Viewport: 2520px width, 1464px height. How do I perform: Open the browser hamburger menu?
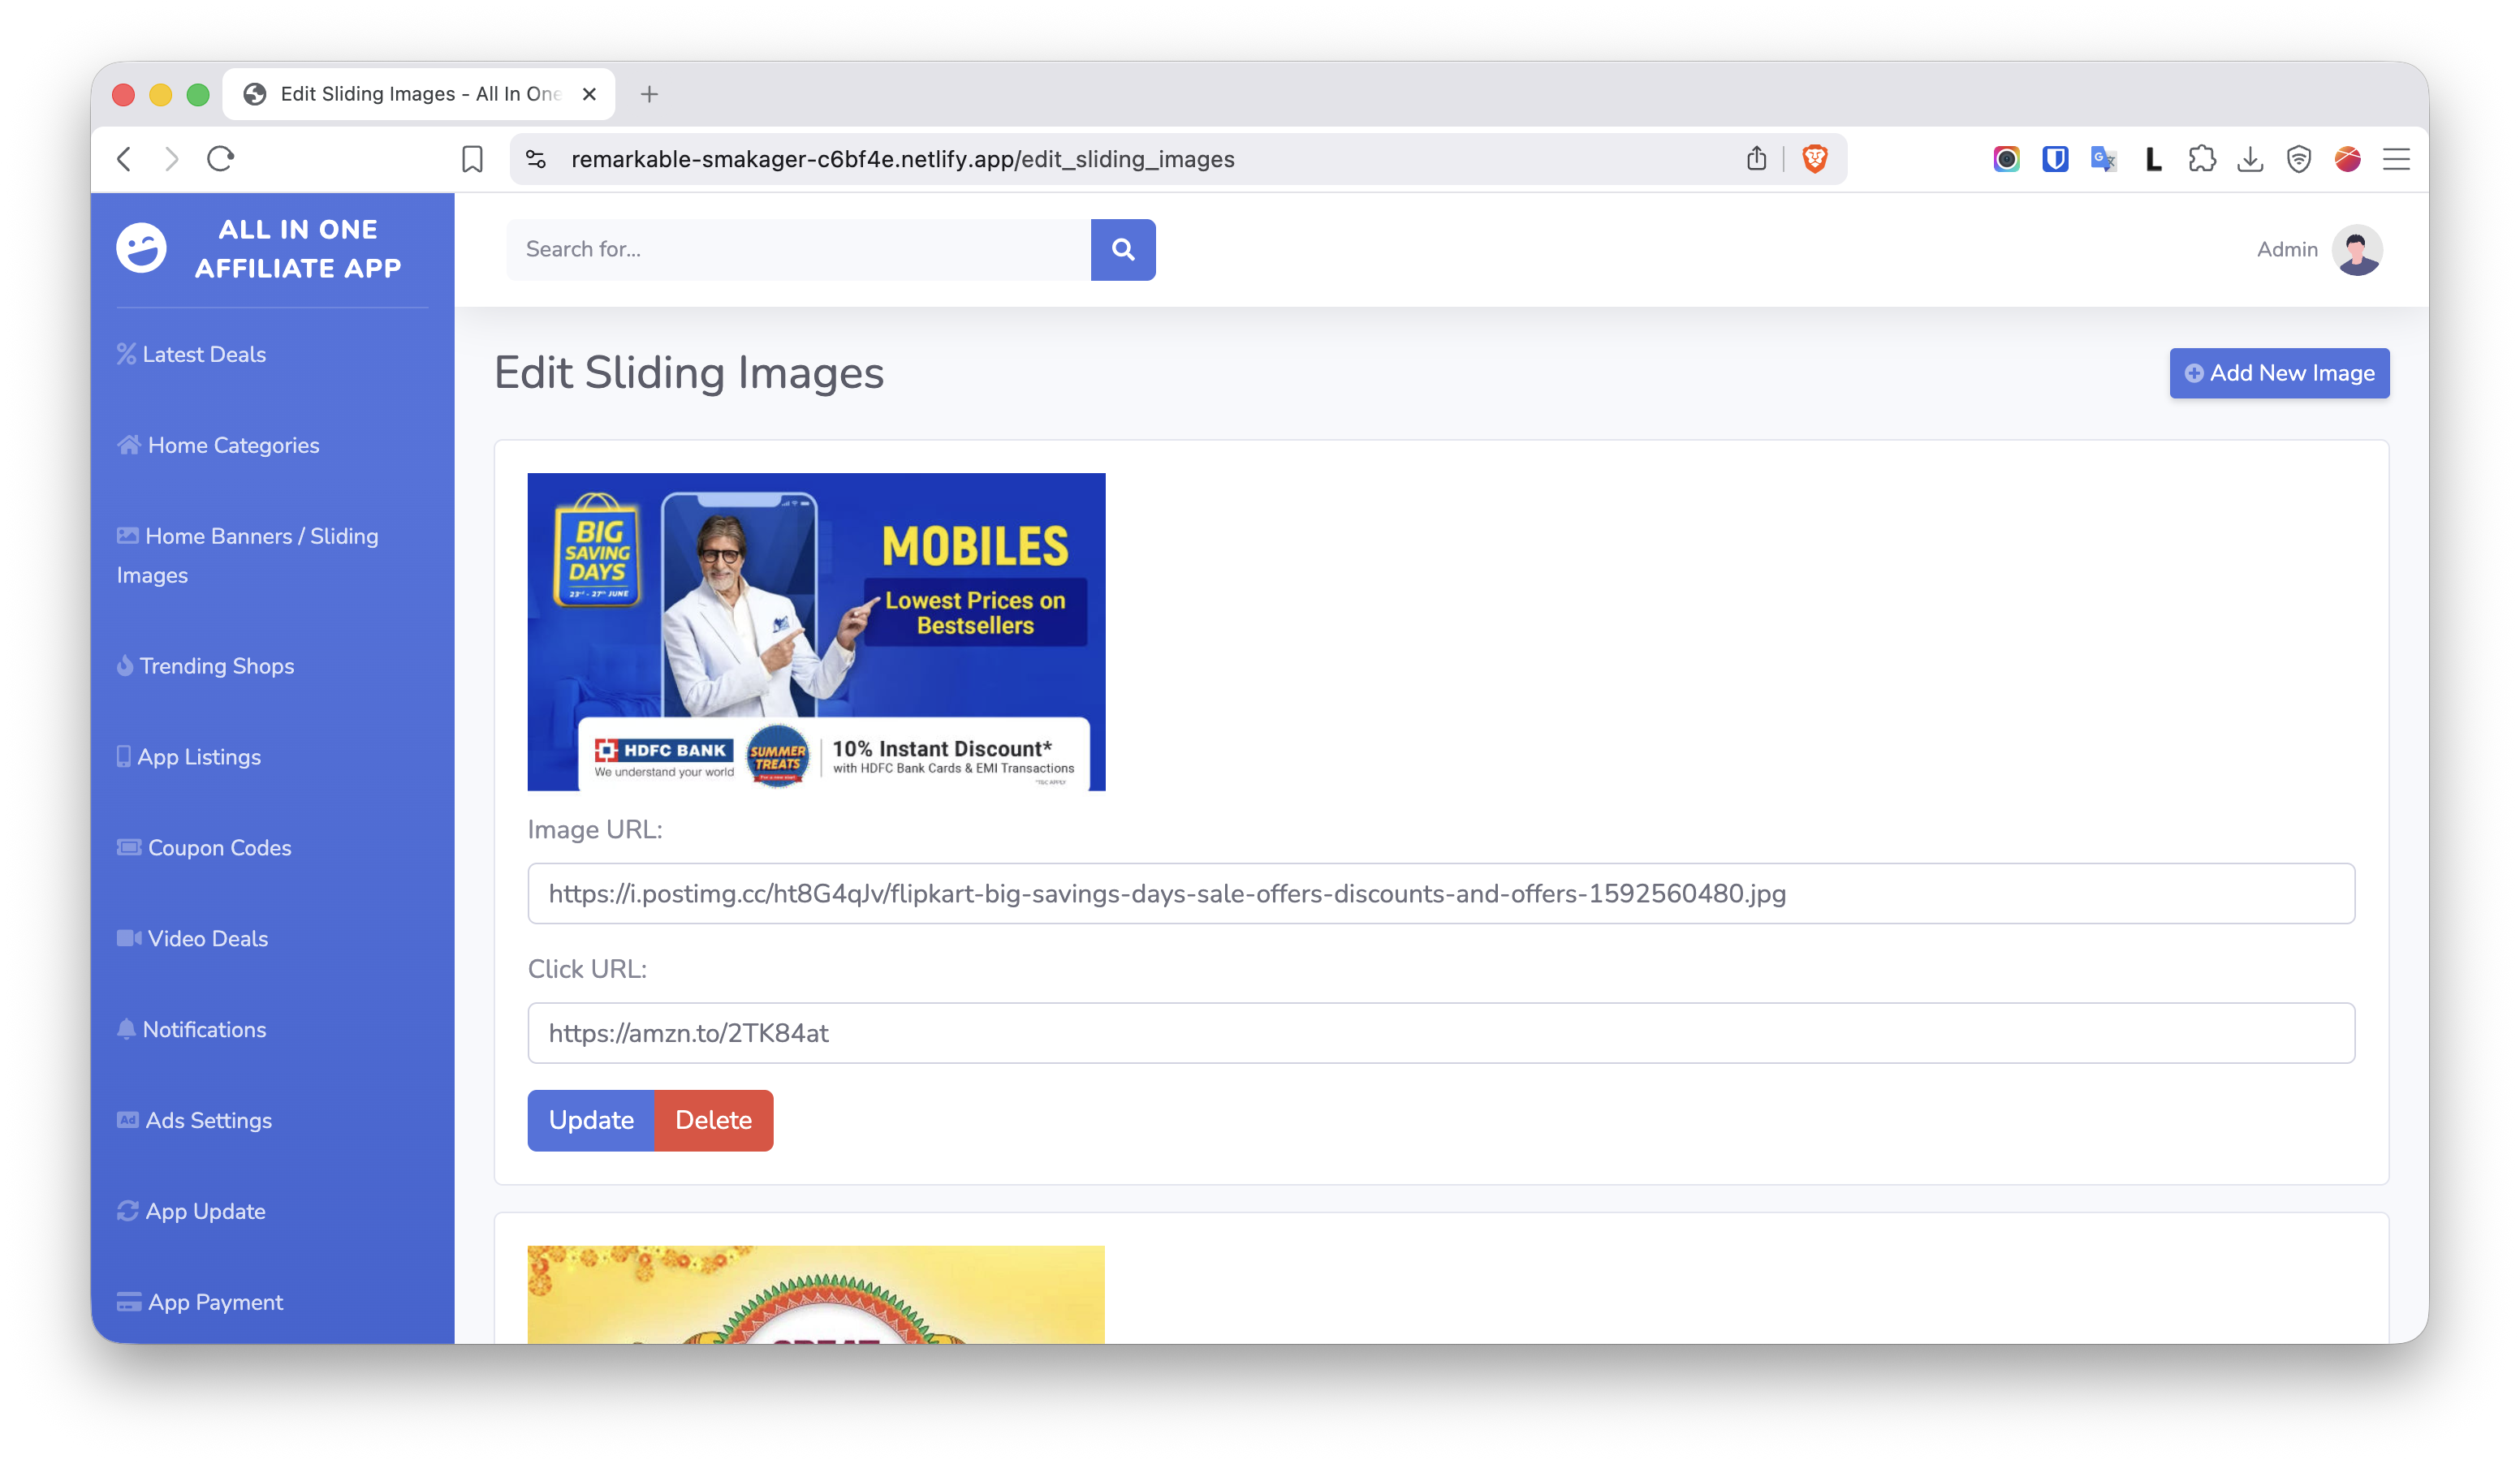2396,159
